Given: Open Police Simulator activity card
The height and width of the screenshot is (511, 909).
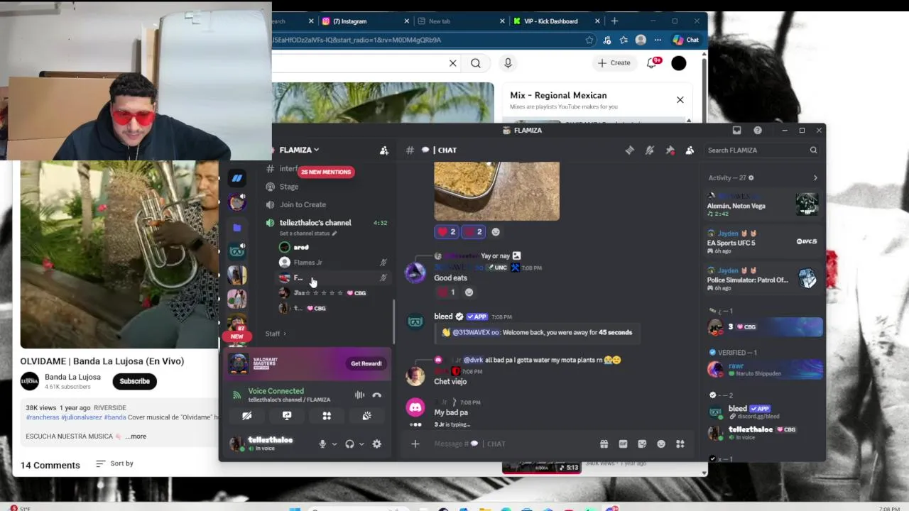Looking at the screenshot, I should point(763,279).
